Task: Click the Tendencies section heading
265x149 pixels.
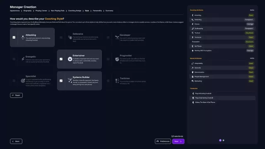Action: pos(194,88)
